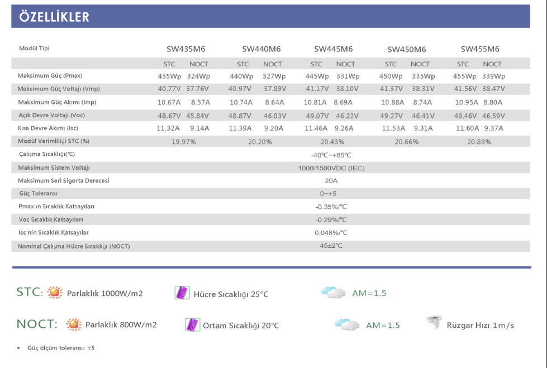Click the ÖZELLİKLER header title

54,16
